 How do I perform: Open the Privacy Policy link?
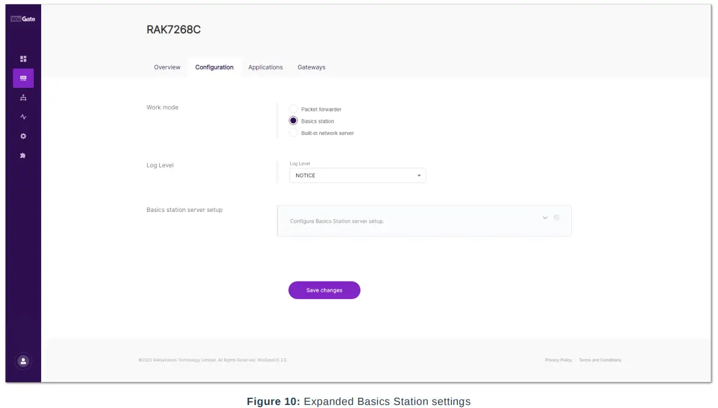point(558,360)
